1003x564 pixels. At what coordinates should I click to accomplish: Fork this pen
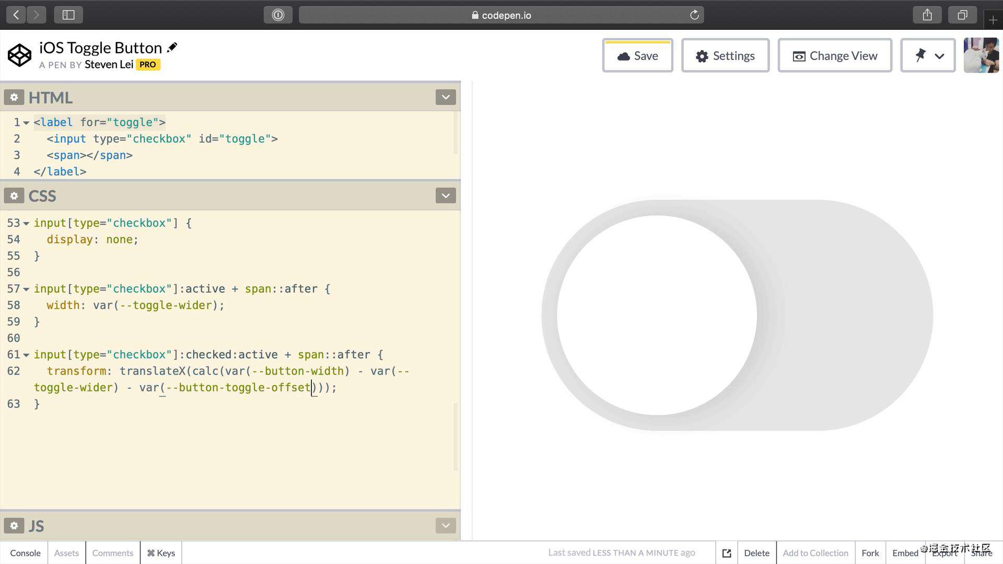tap(870, 553)
